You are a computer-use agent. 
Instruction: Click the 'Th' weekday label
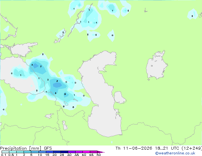118,148
